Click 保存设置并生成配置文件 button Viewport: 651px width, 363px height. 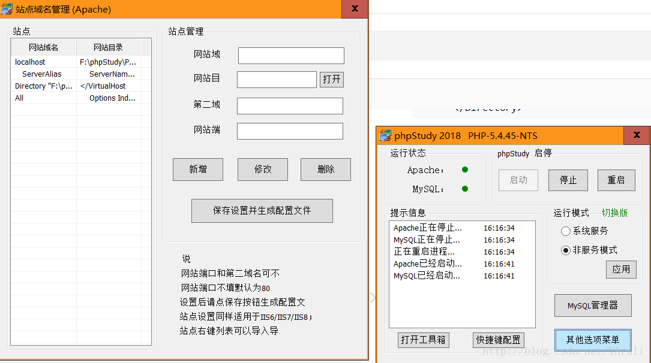262,210
